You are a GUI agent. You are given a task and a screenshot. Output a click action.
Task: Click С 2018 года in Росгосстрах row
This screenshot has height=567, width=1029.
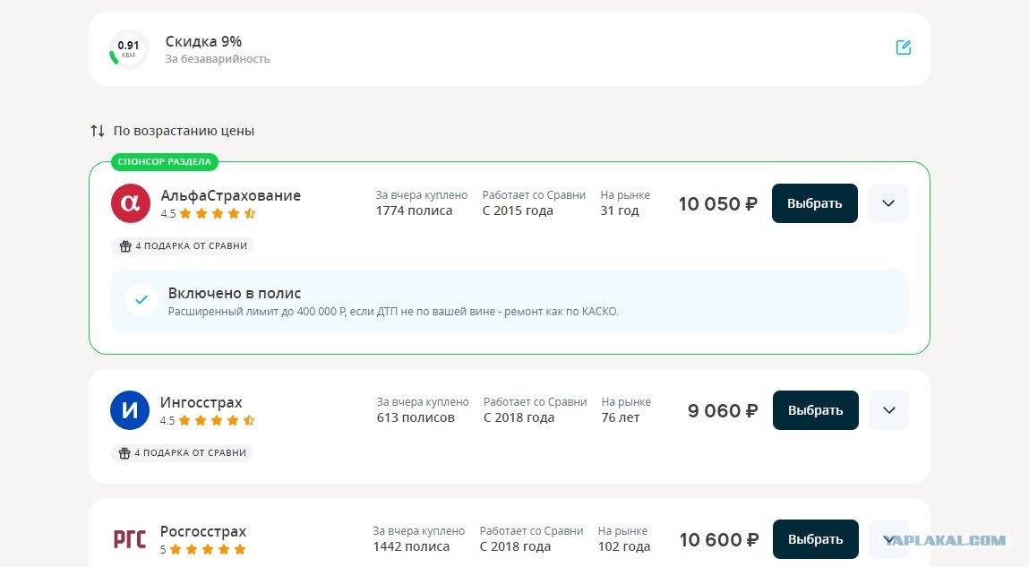[515, 546]
